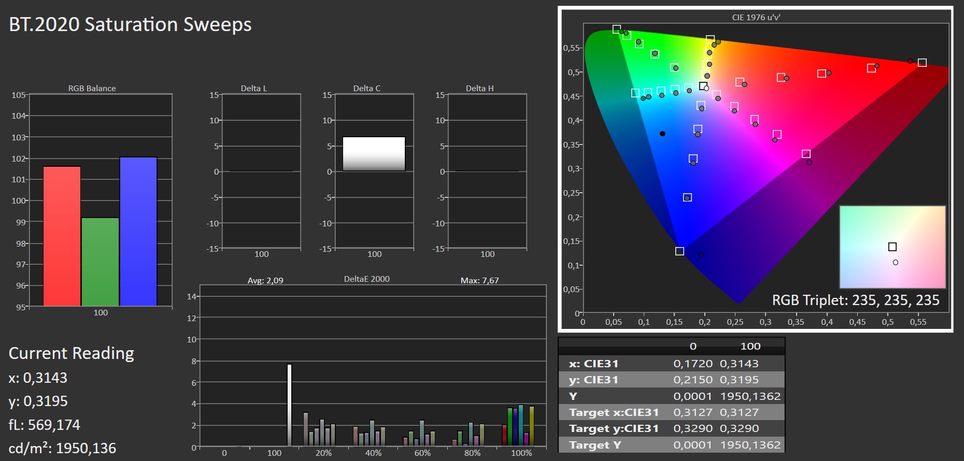Click Target x:CIE31 value in column 0
The height and width of the screenshot is (461, 964).
click(x=693, y=412)
